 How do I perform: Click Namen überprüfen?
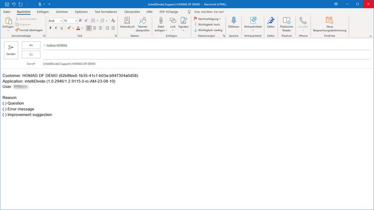pyautogui.click(x=143, y=24)
